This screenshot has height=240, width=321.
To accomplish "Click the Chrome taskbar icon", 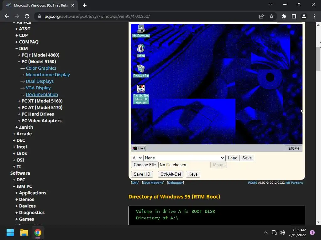I will click(x=38, y=232).
